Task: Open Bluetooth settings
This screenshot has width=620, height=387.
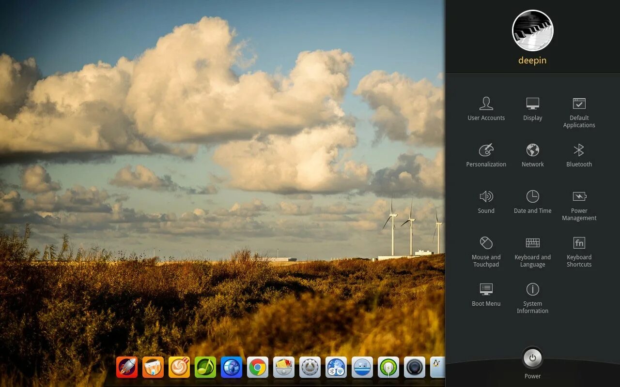Action: coord(579,155)
